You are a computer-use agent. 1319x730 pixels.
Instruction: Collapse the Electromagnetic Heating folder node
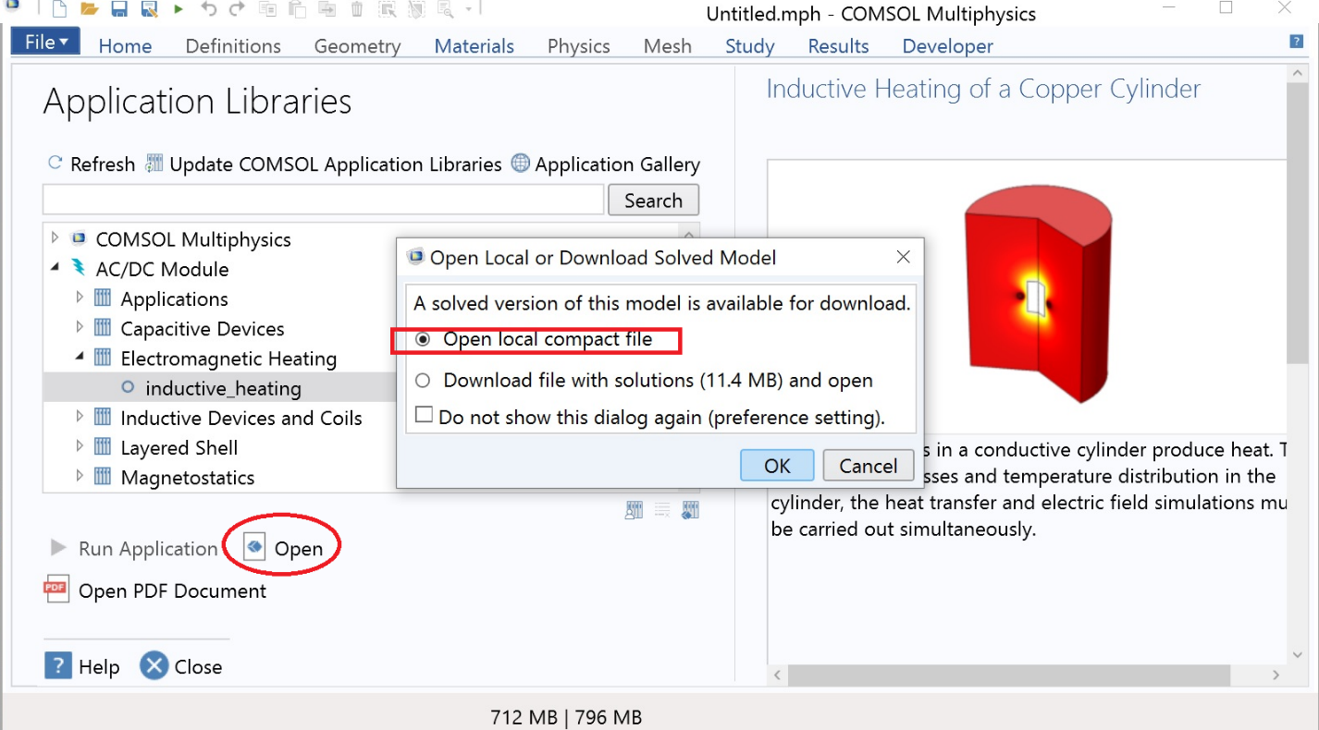pyautogui.click(x=79, y=357)
